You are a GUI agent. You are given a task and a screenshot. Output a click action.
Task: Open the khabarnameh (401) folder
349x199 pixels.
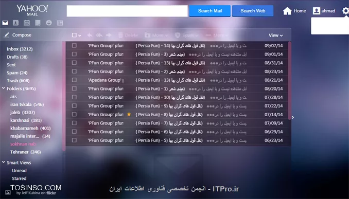30,128
